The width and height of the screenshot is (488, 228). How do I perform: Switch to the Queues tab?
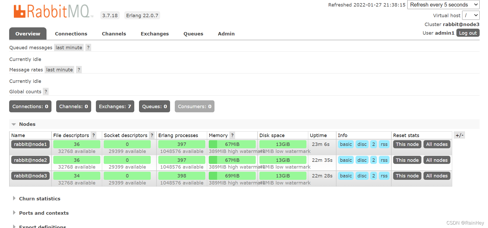193,34
